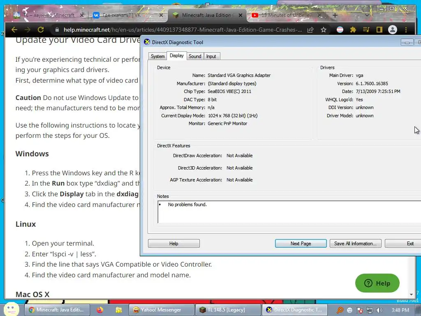Reload the Minecraft help page
Screen dimensions: 421x316
point(41,30)
